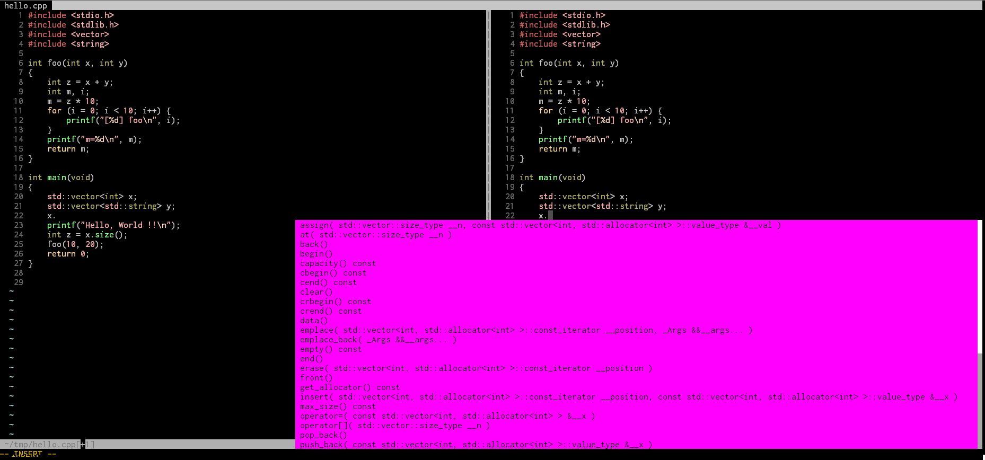Click 'int z = x.size();' line
Viewport: 985px width, 460px height.
pos(87,235)
